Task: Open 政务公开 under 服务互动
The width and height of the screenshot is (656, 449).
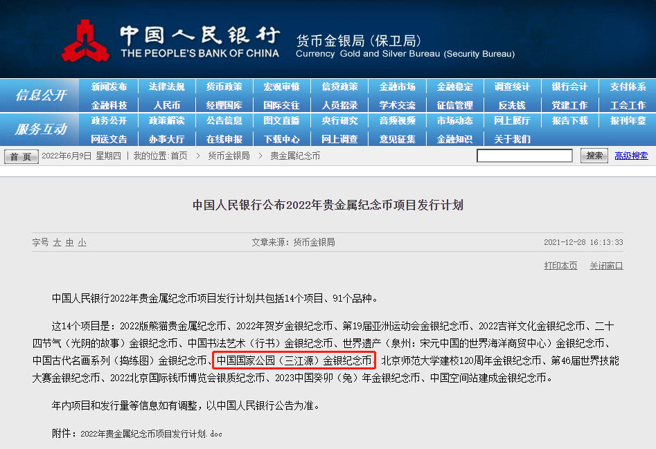Action: [109, 120]
